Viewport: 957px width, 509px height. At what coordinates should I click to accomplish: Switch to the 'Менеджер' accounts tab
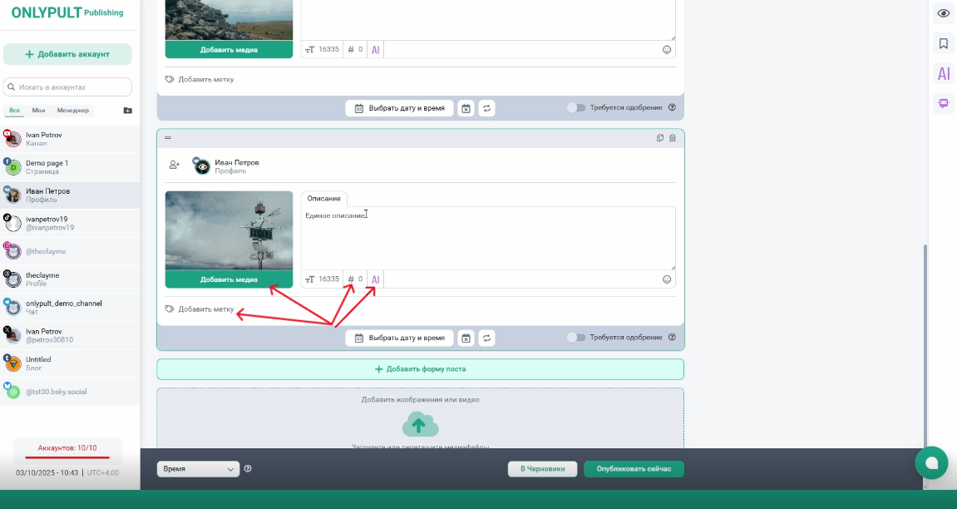[x=73, y=111]
